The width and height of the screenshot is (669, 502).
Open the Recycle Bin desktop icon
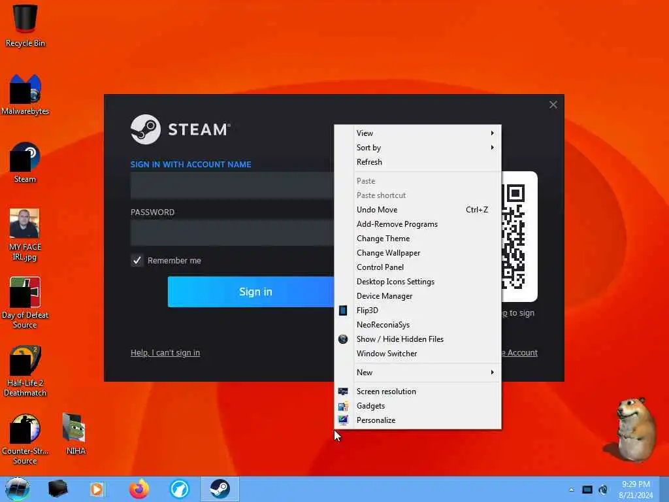pyautogui.click(x=25, y=25)
